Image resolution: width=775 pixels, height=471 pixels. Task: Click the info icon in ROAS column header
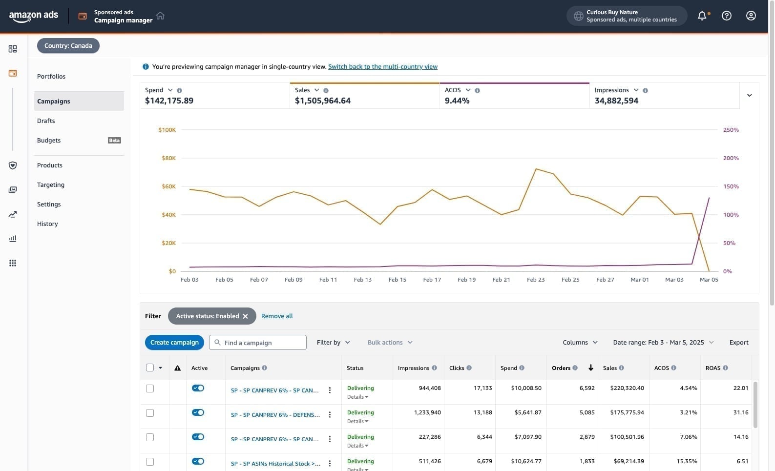click(725, 368)
